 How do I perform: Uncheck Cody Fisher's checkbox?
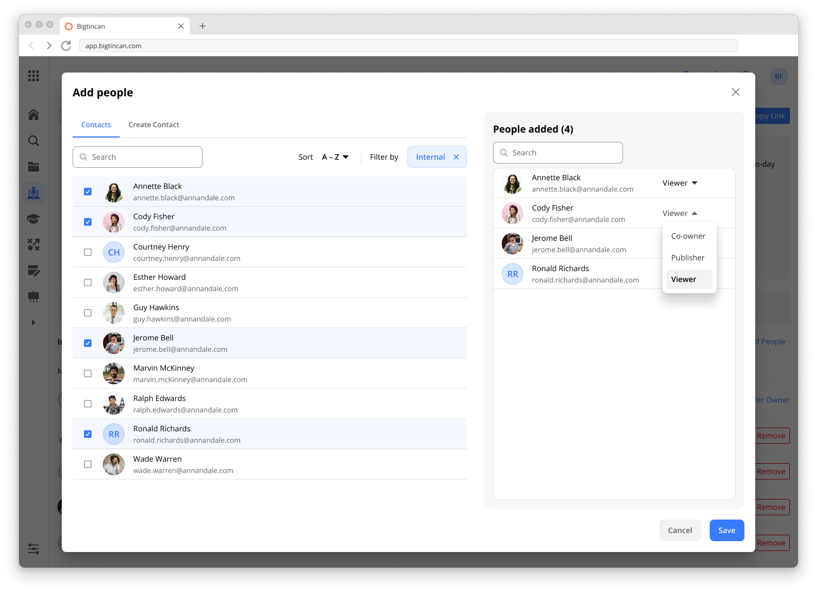pyautogui.click(x=88, y=222)
